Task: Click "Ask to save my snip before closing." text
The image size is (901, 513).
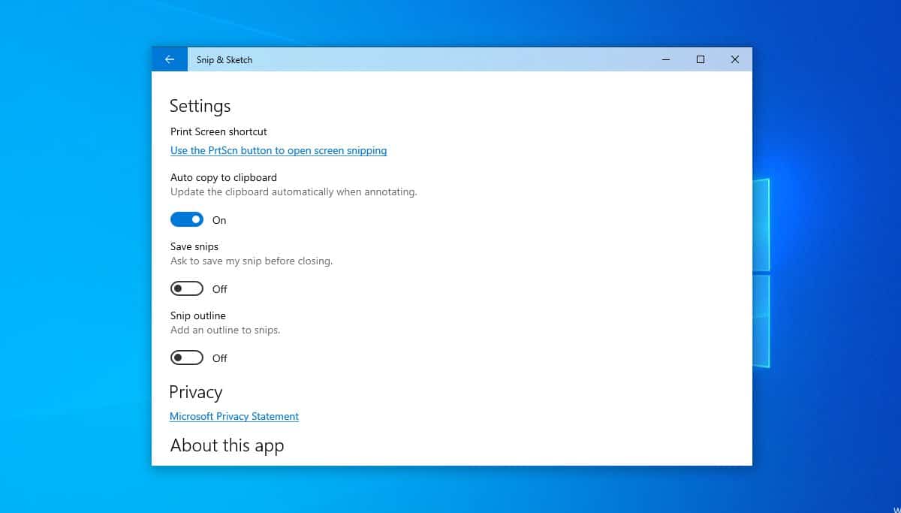Action: pos(252,261)
